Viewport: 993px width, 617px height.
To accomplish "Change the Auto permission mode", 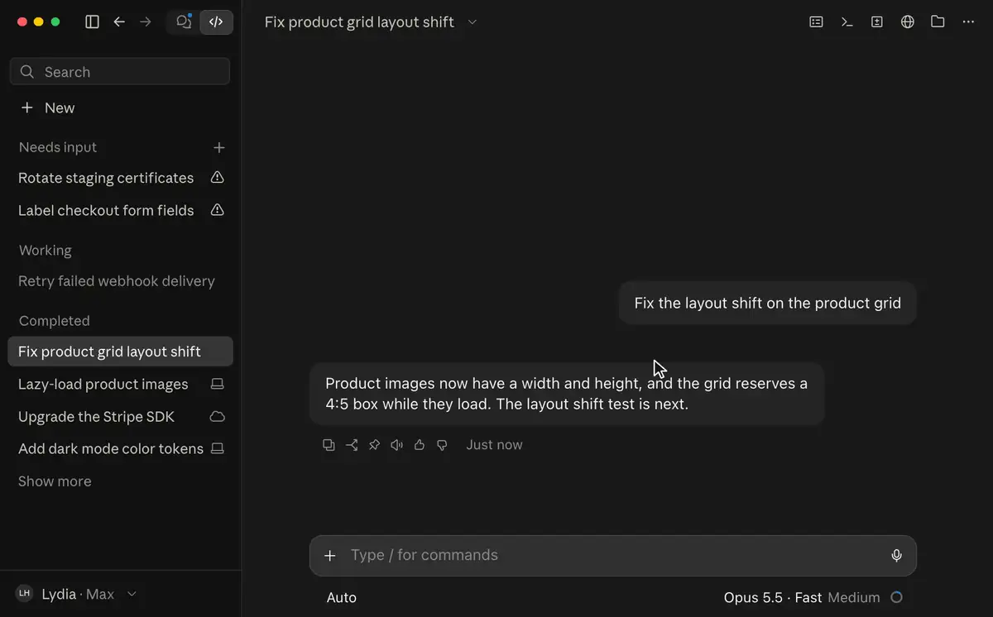I will (x=342, y=598).
